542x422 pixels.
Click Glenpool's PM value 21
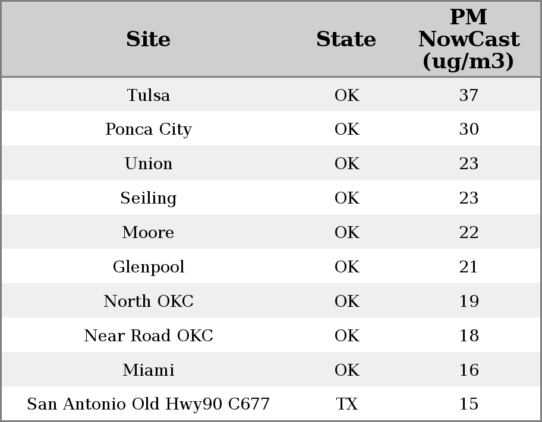(x=469, y=266)
